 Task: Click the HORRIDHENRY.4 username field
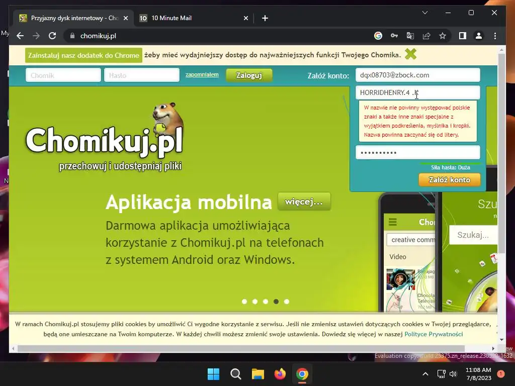point(417,92)
